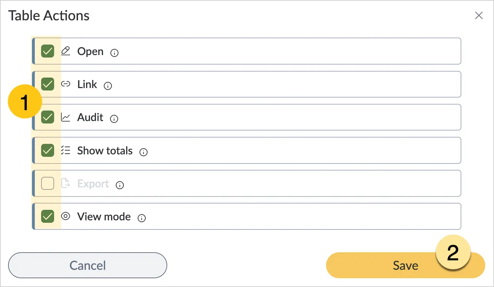Click the Export file icon

[x=66, y=183]
